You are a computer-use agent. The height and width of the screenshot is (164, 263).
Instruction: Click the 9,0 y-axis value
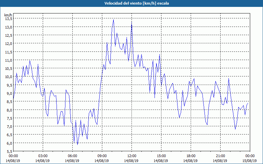[9, 93]
